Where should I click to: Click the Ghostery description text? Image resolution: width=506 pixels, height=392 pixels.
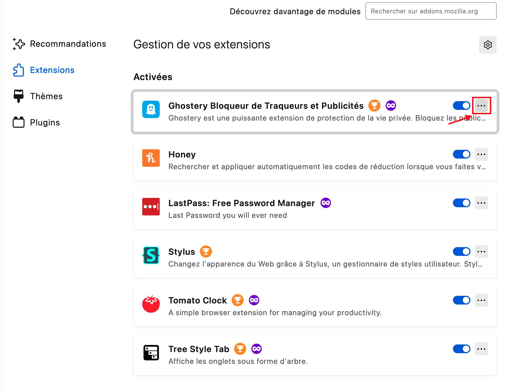click(327, 118)
